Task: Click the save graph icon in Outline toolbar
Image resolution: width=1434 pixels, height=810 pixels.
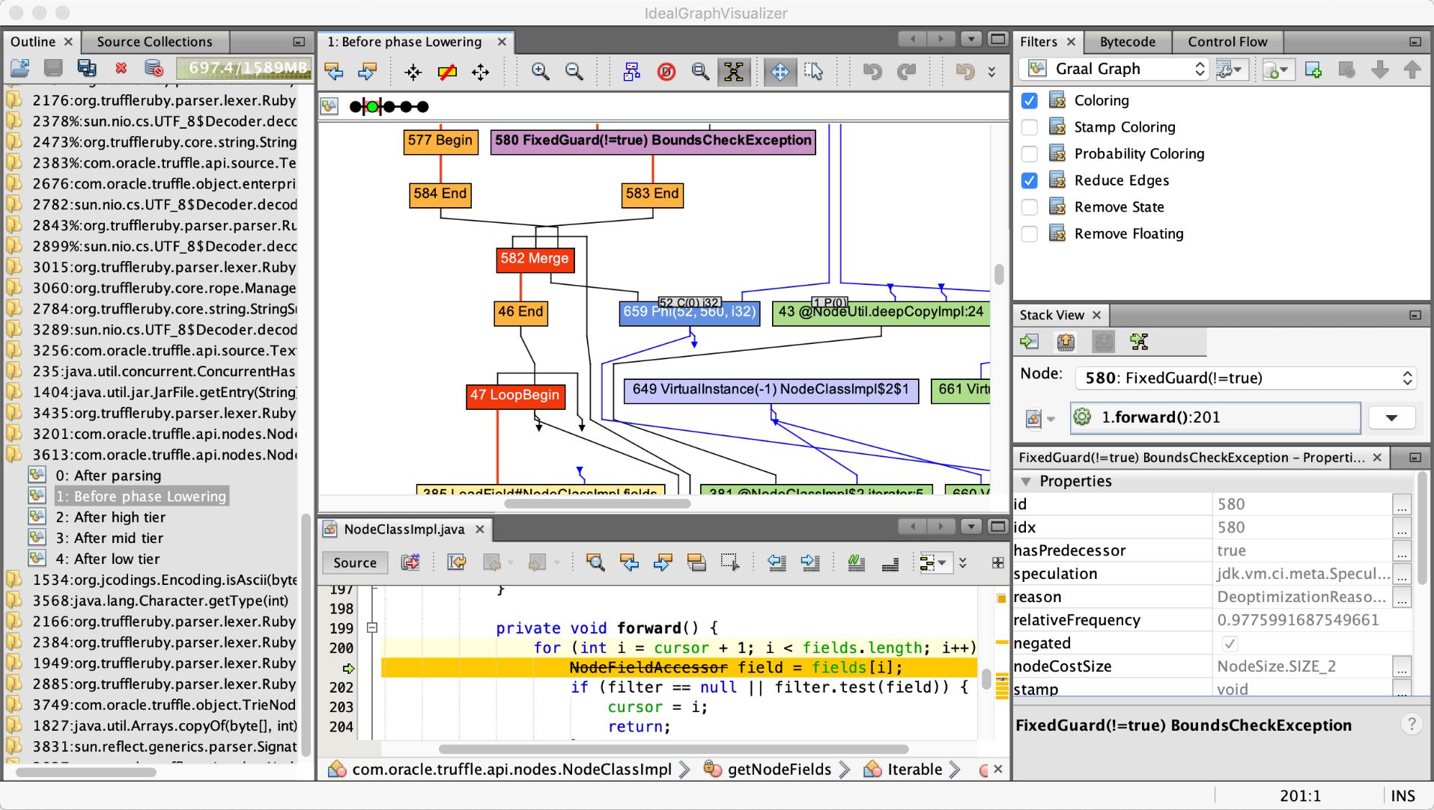Action: tap(52, 68)
